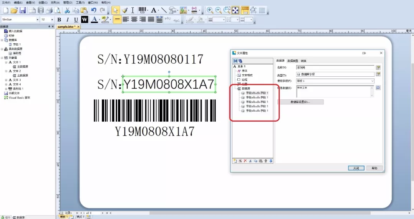This screenshot has width=414, height=219.
Task: Toggle italic text style
Action: pos(67,20)
